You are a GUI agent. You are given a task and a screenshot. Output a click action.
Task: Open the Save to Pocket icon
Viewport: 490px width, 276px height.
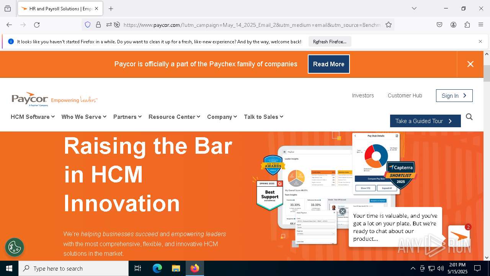click(439, 25)
